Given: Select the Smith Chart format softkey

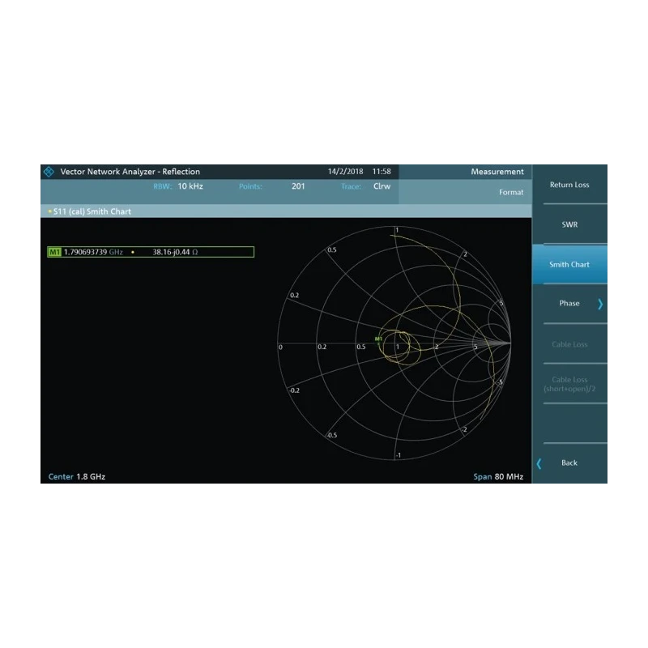Looking at the screenshot, I should tap(569, 265).
